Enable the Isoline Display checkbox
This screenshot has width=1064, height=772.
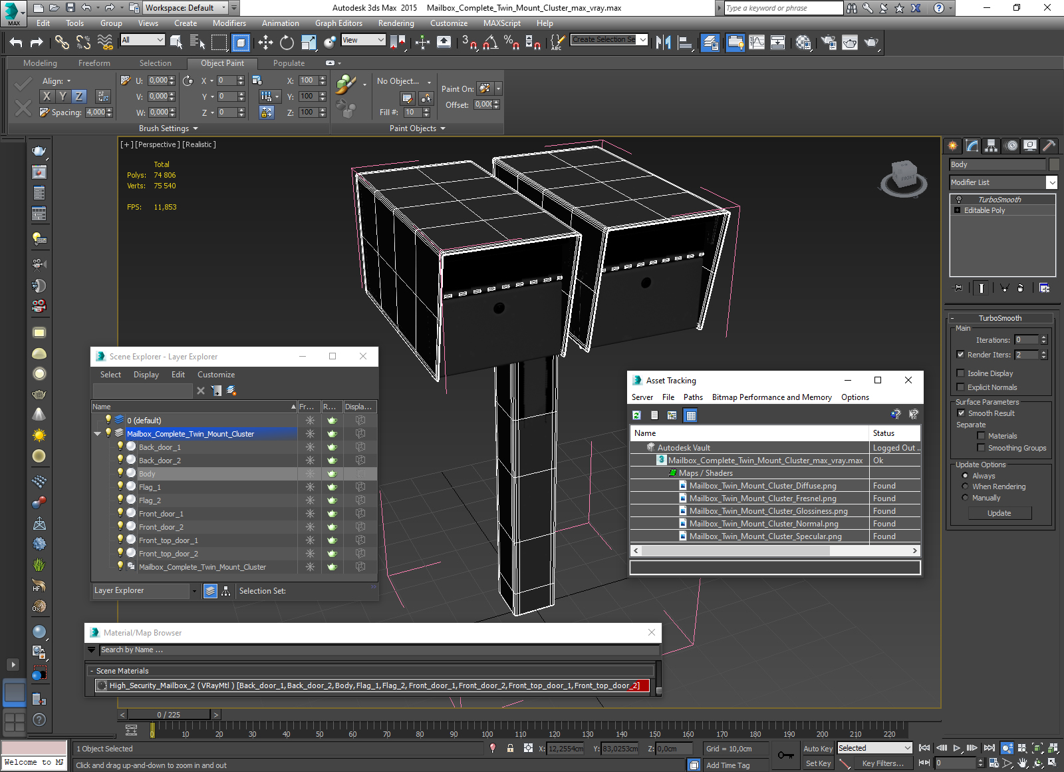coord(960,373)
